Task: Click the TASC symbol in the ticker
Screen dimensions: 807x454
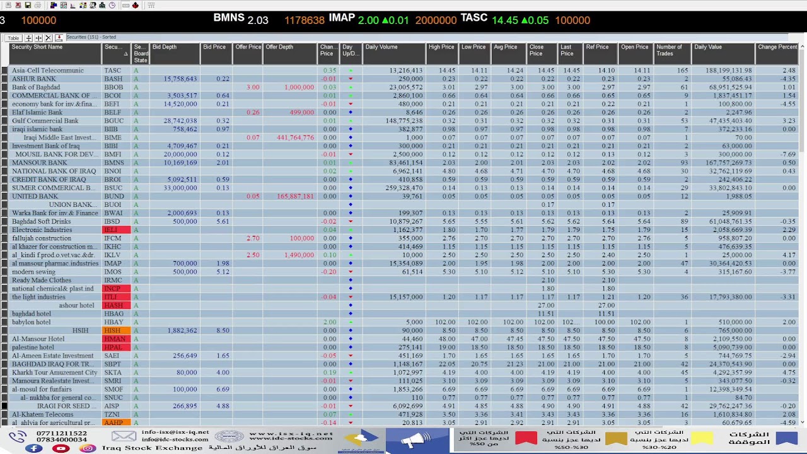Action: (474, 18)
